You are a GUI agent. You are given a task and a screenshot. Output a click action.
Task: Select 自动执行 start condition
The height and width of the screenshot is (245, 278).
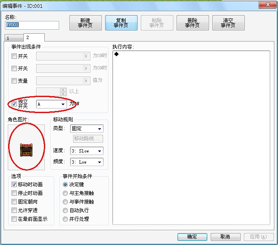(65, 210)
